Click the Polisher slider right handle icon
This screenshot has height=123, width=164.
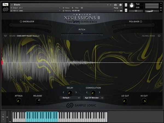pyautogui.click(x=153, y=25)
